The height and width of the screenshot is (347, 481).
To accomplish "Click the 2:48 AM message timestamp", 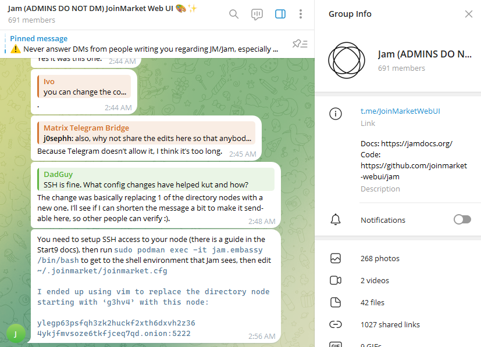I will (262, 222).
